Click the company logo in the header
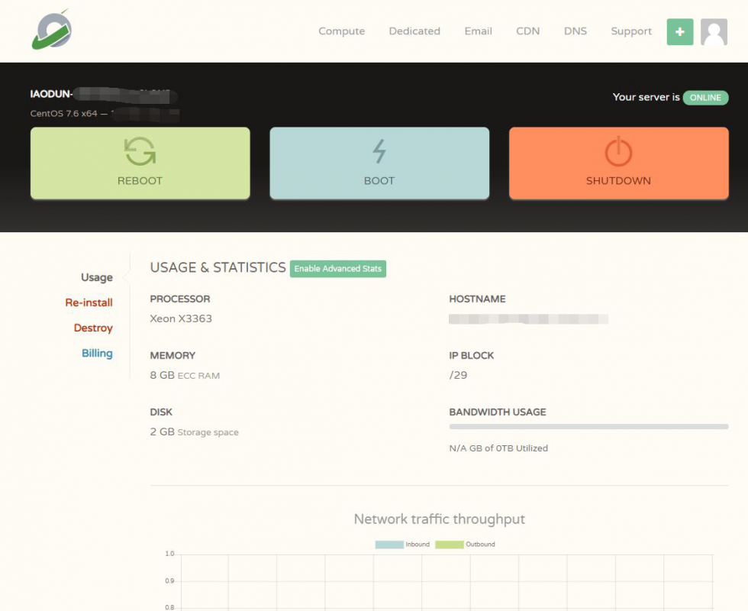The width and height of the screenshot is (748, 611). coord(51,31)
